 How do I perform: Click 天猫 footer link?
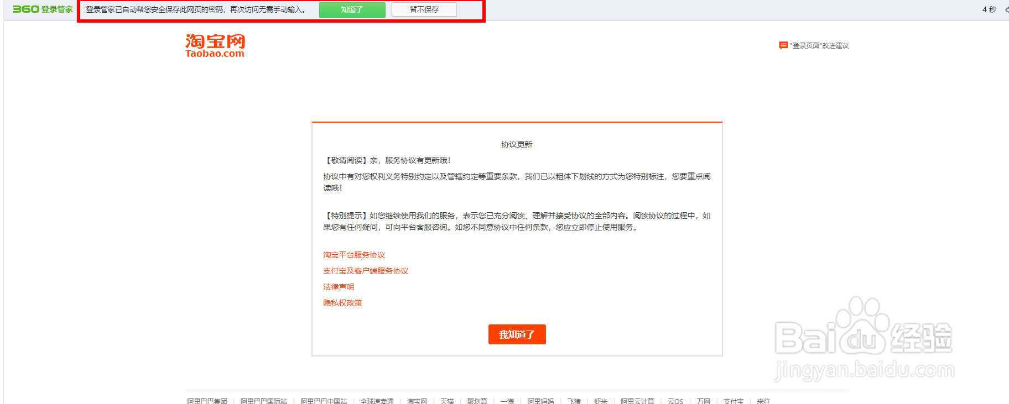point(447,401)
